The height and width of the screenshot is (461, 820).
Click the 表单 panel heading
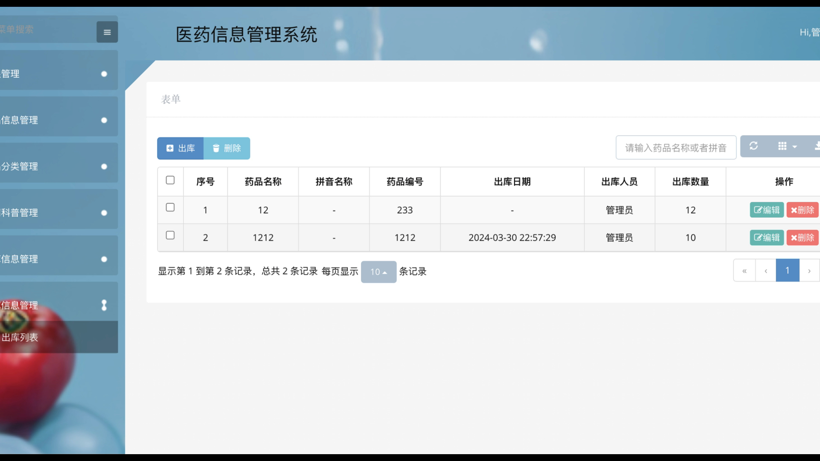point(171,99)
